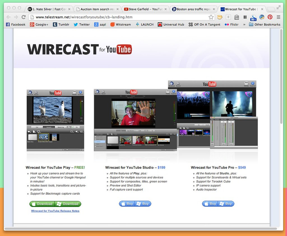Screen dimensions: 287x236
Task: Click the Windows Buy button for Pro
Action: coord(226,204)
